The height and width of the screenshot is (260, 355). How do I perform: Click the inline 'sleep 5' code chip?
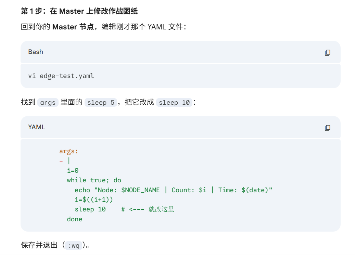point(101,103)
